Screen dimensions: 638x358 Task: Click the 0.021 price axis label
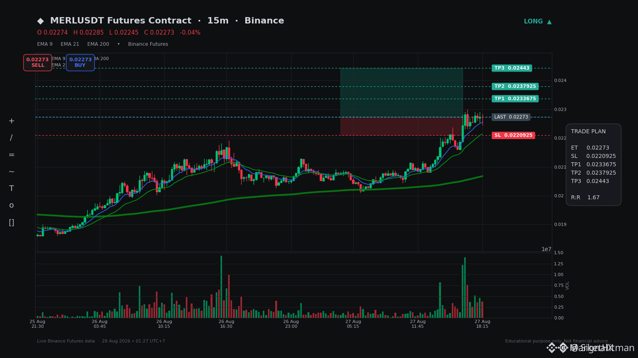560,167
